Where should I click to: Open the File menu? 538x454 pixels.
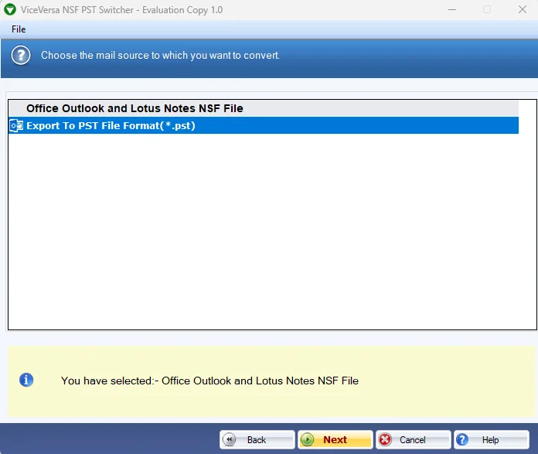[19, 29]
